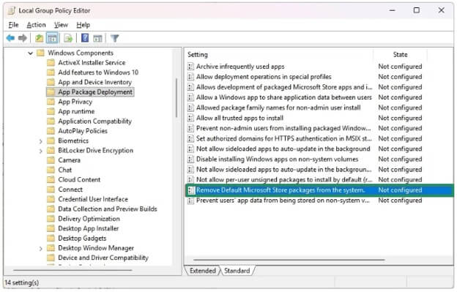Select Prevent non-admin users from installing packaged apps
The height and width of the screenshot is (292, 457).
(283, 128)
